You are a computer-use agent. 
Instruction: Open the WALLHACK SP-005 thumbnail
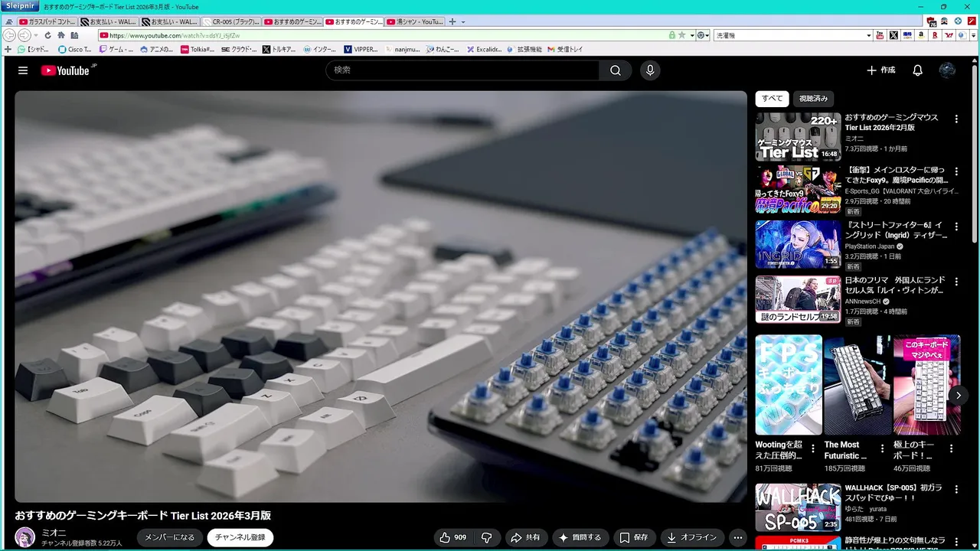coord(798,507)
